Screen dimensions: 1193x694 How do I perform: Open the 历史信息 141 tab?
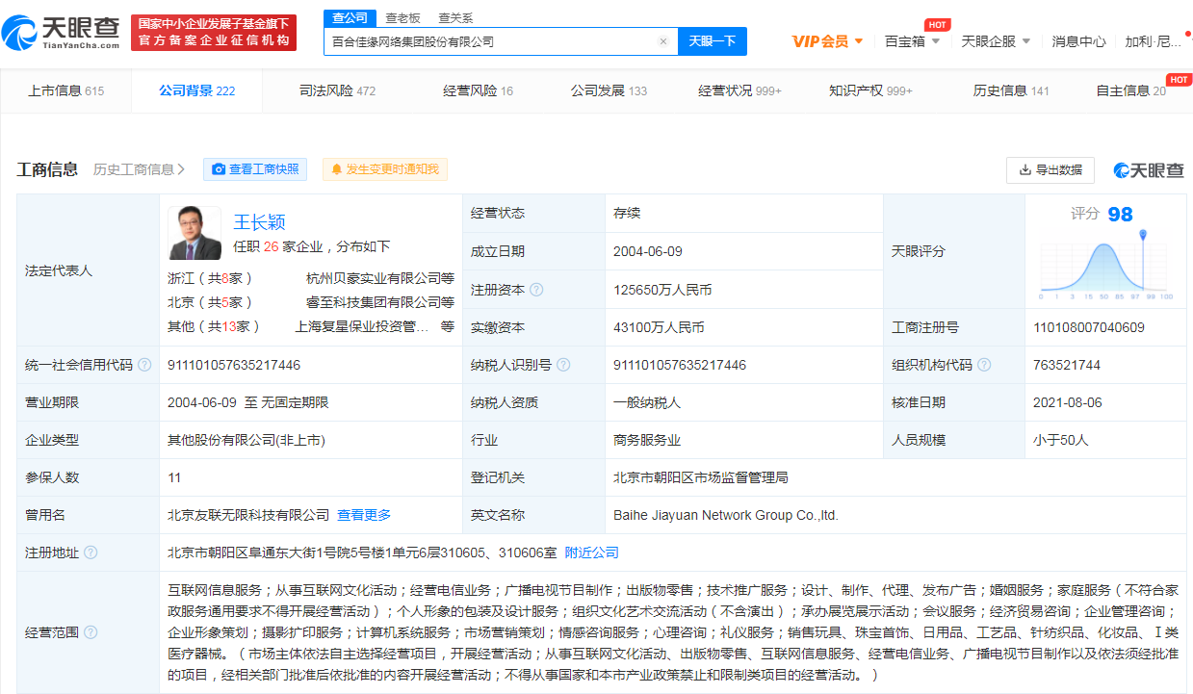[1011, 90]
